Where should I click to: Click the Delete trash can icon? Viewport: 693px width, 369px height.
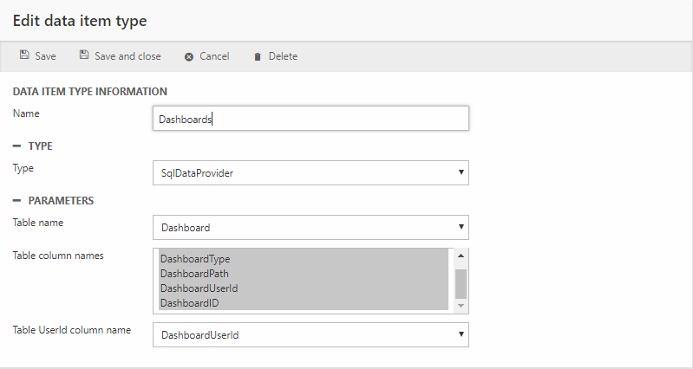[x=257, y=56]
